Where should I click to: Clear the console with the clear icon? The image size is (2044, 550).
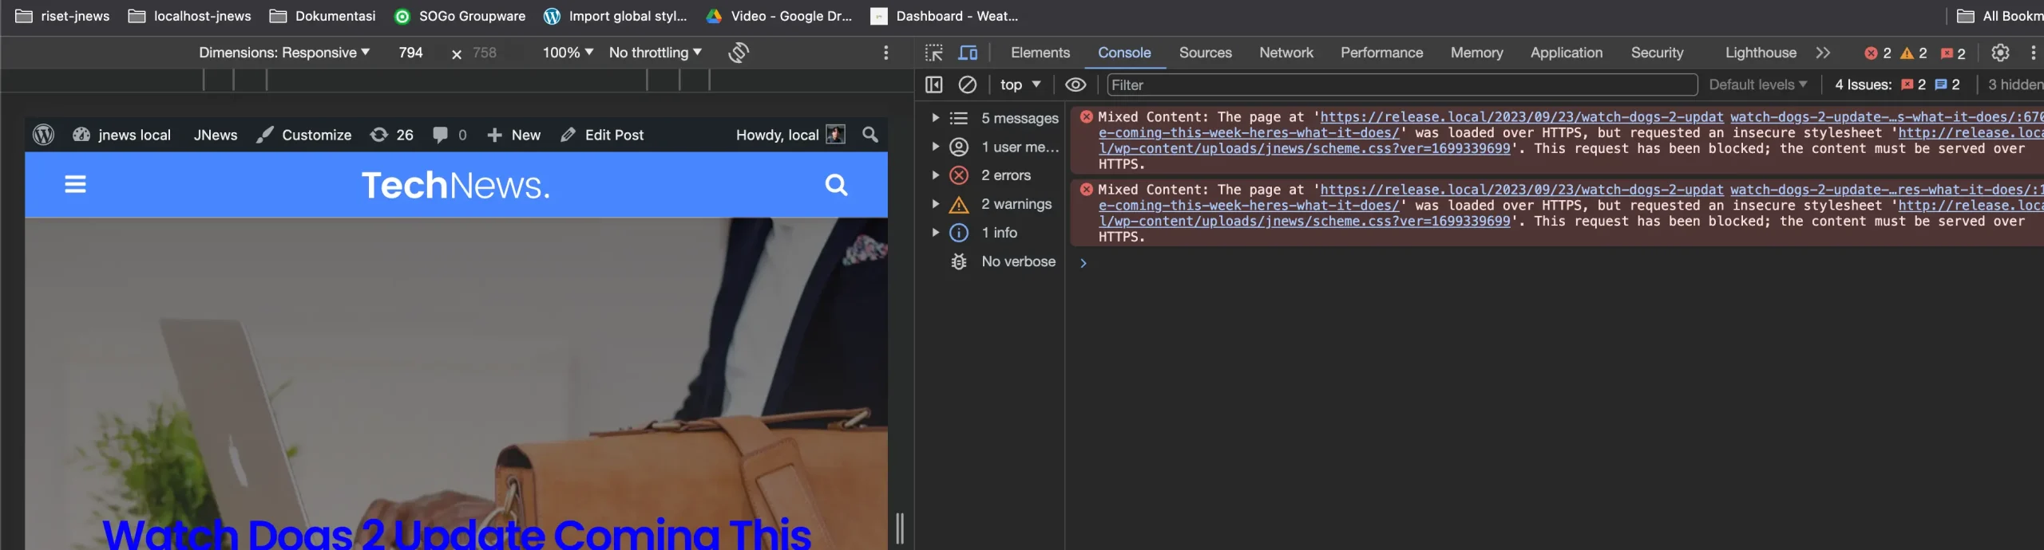click(968, 84)
